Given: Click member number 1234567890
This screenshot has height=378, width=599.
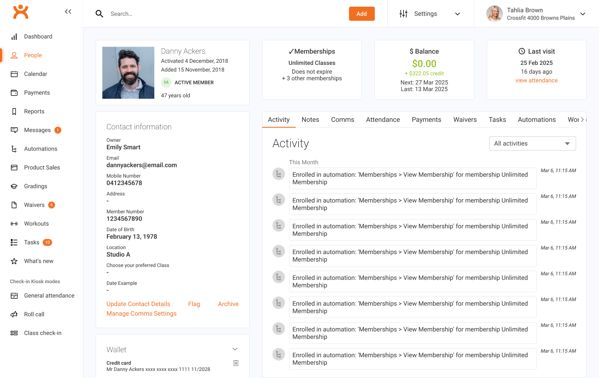Looking at the screenshot, I should coord(124,219).
